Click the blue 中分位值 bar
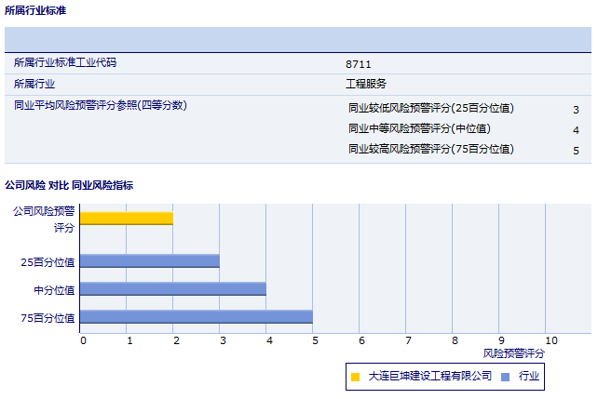 [173, 289]
